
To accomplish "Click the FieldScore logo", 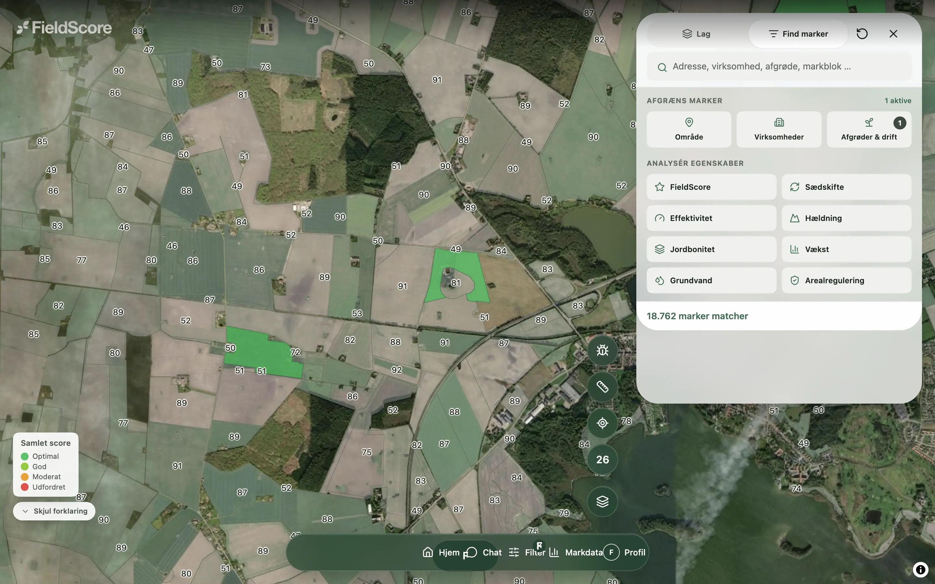I will point(64,28).
